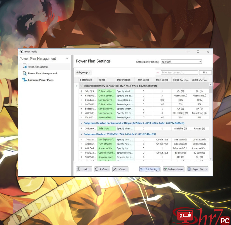The width and height of the screenshot is (231, 225).
Task: Select the Reserve batt name cell
Action: 106,118
